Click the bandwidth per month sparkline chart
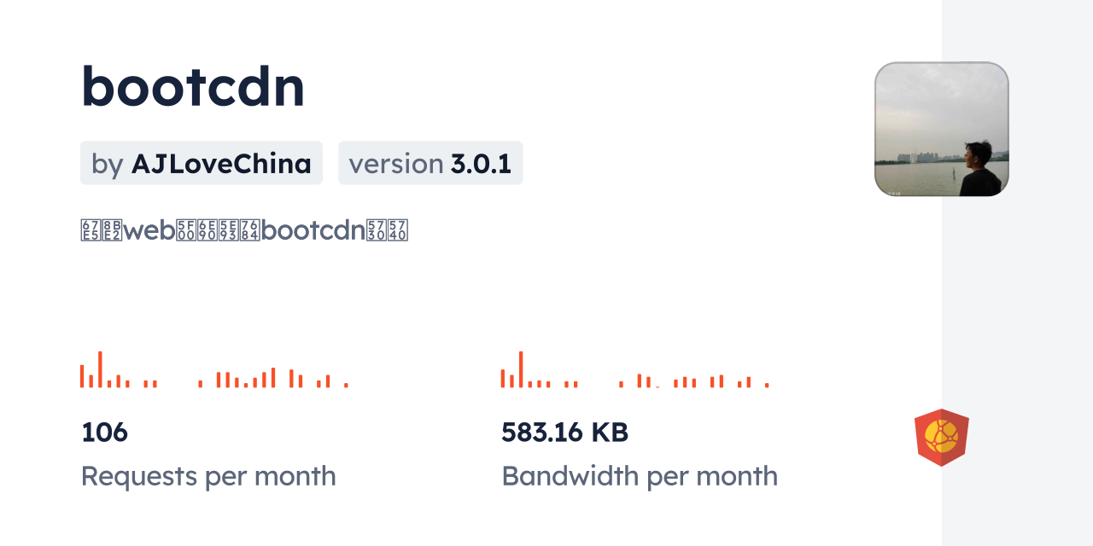This screenshot has width=1093, height=546. pos(635,370)
